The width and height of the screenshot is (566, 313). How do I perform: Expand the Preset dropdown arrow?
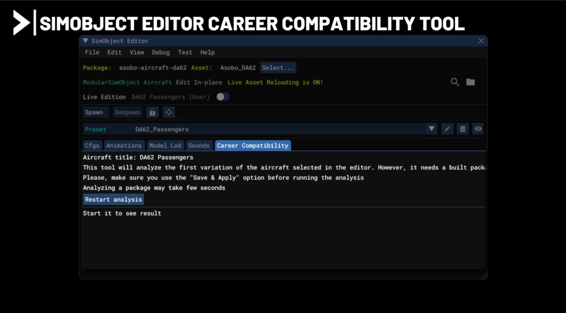pyautogui.click(x=431, y=129)
